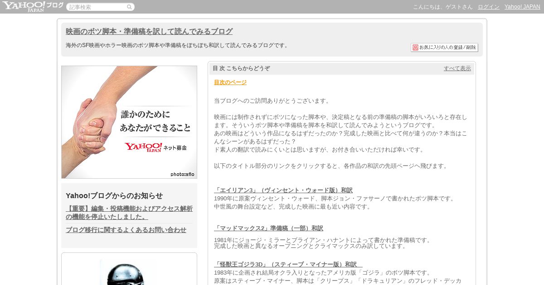Click the 当ブログへのご訪問 greeting line
The height and width of the screenshot is (285, 544).
pyautogui.click(x=273, y=101)
